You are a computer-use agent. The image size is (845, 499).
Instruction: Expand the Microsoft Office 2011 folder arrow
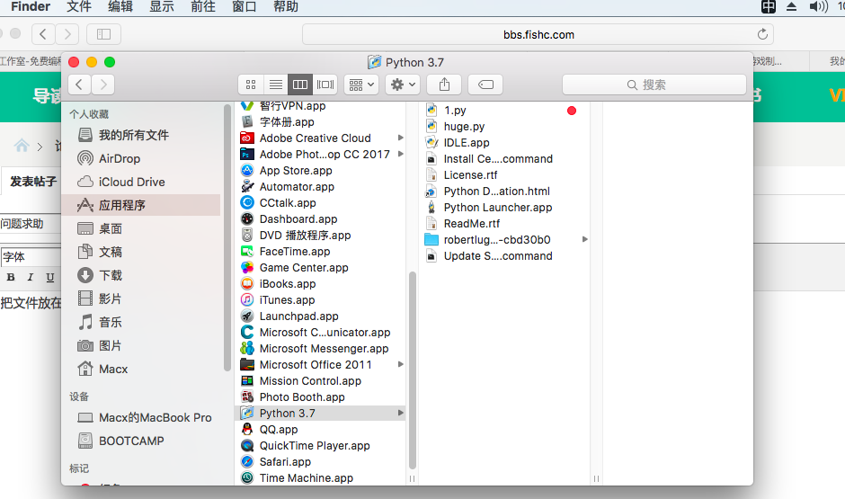tap(400, 365)
